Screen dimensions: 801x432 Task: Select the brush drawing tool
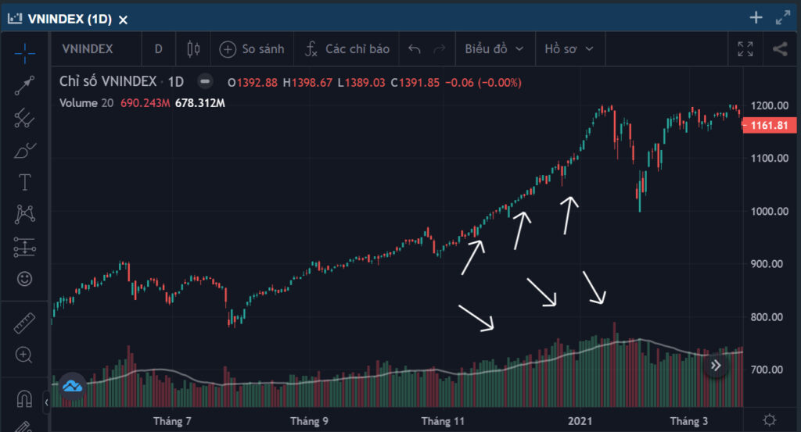coord(24,151)
